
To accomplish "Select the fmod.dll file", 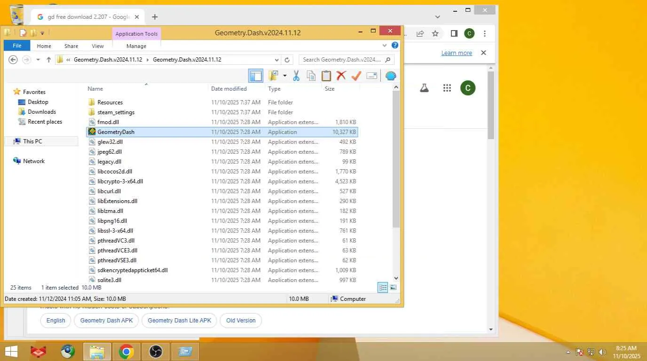I will 108,122.
